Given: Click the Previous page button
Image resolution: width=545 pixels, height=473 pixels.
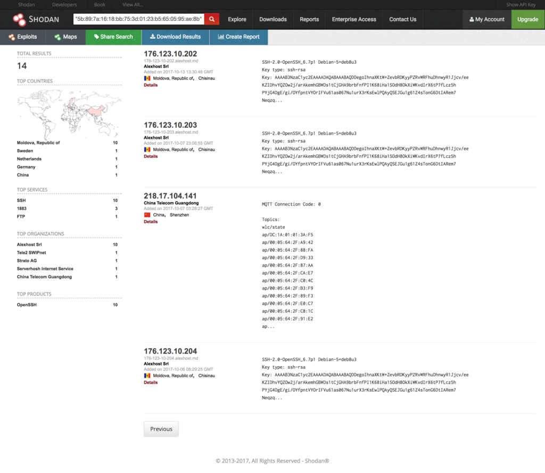Looking at the screenshot, I should [161, 429].
